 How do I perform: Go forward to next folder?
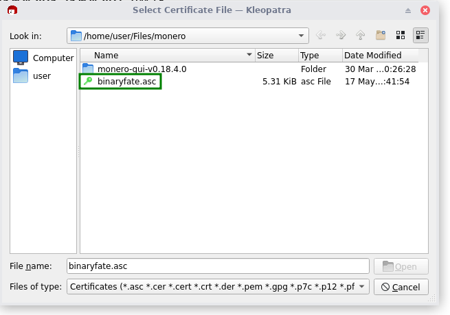click(341, 35)
